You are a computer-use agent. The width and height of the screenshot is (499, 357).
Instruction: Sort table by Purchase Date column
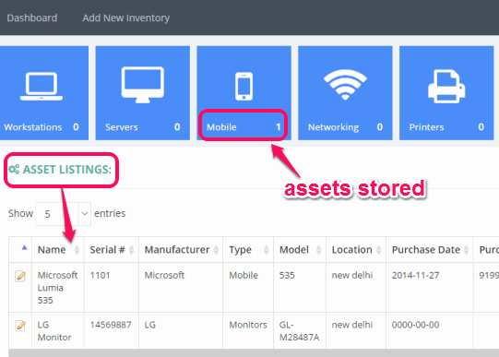[430, 250]
